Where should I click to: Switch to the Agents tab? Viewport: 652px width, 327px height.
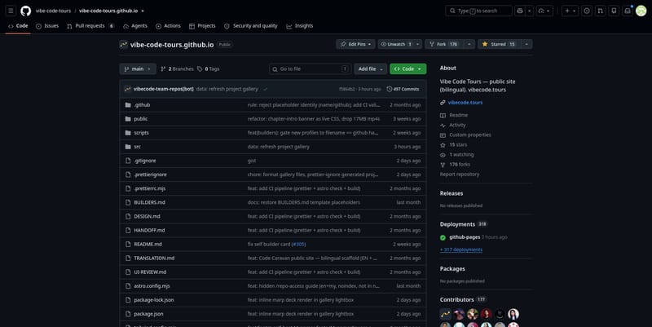[135, 26]
